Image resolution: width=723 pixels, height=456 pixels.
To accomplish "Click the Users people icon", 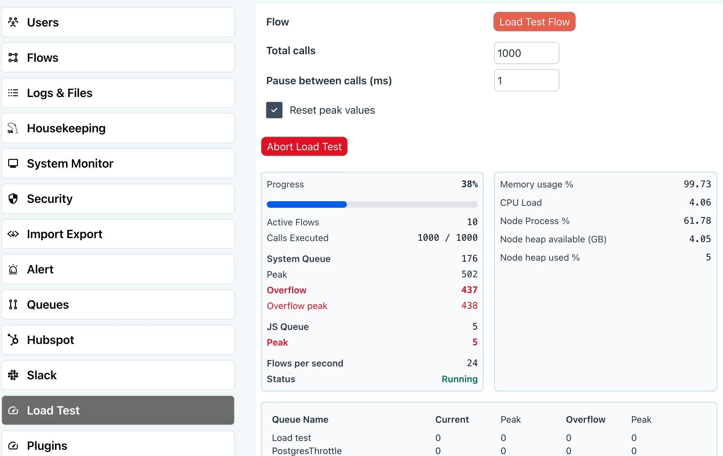I will [x=13, y=22].
